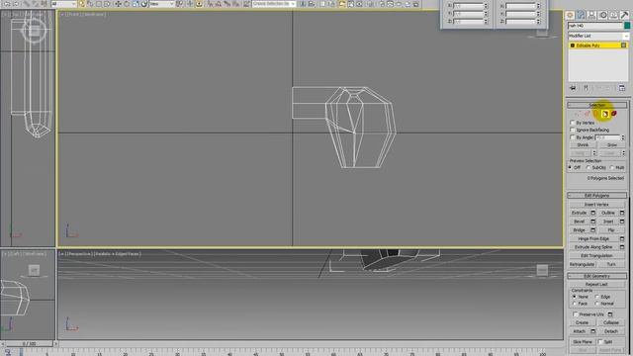Collapse the Edit Polygons rollout

[x=597, y=196]
